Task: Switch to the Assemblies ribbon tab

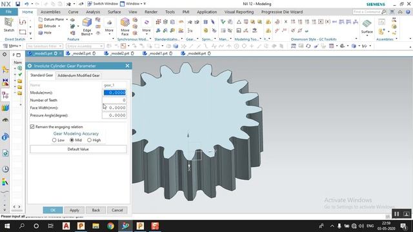Action: (x=50, y=12)
